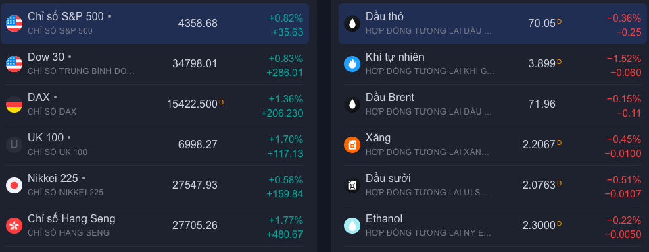Click the light blue drop icon for Ethanol

[x=352, y=226]
